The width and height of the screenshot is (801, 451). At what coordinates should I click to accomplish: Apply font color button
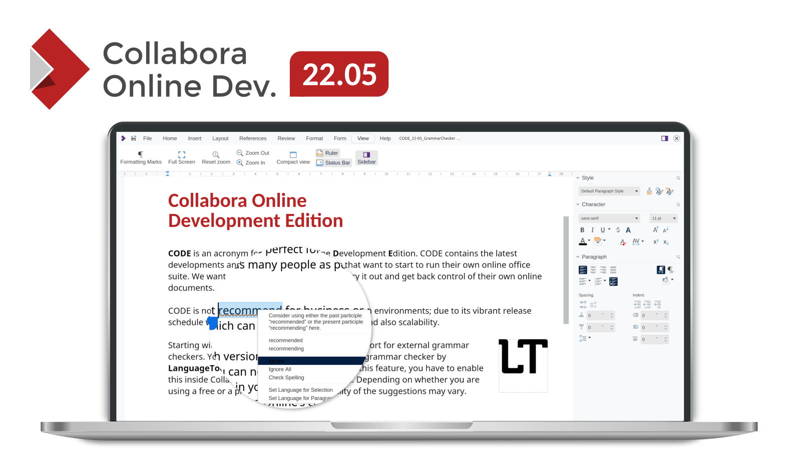tap(583, 242)
